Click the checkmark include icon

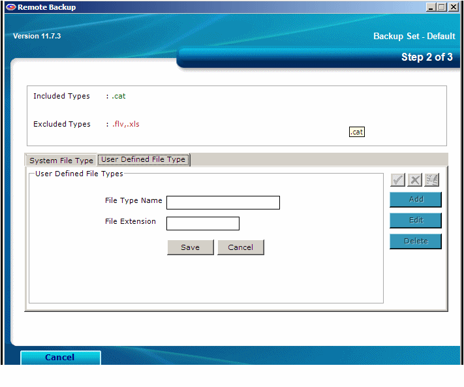click(x=397, y=179)
